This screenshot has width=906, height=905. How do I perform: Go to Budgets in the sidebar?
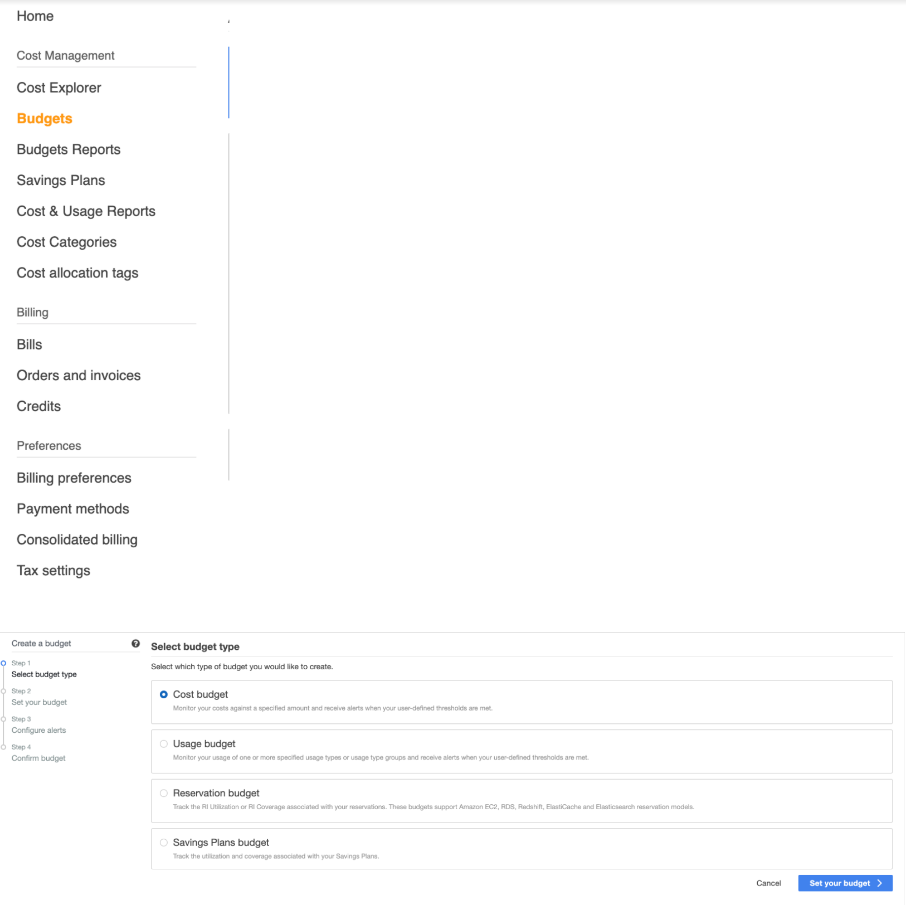tap(45, 119)
